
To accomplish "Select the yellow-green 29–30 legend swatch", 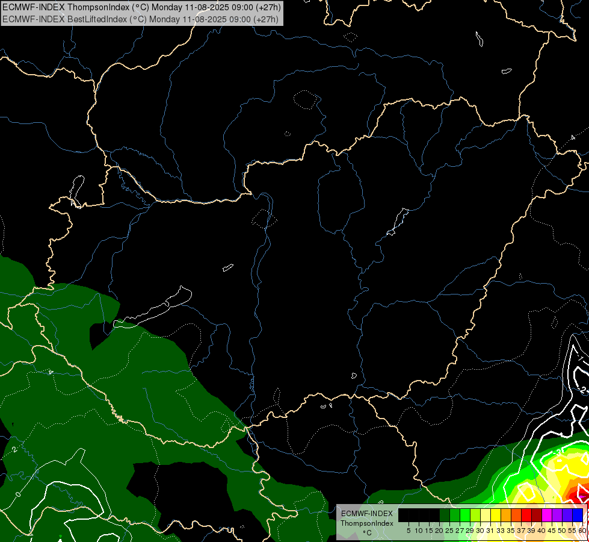I will [475, 515].
